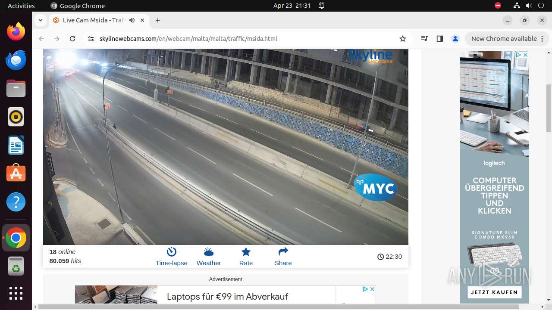Viewport: 552px width, 310px height.
Task: Open Files manager from dock
Action: coord(16,88)
